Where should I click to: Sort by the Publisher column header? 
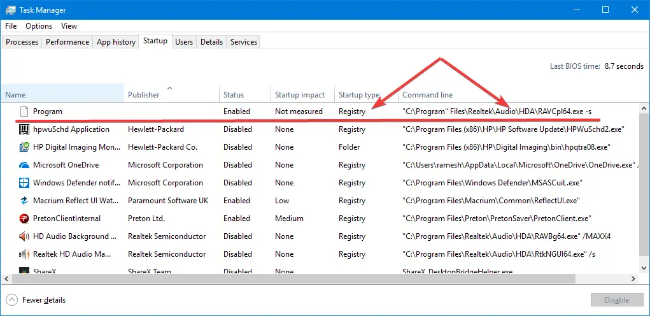click(x=172, y=93)
